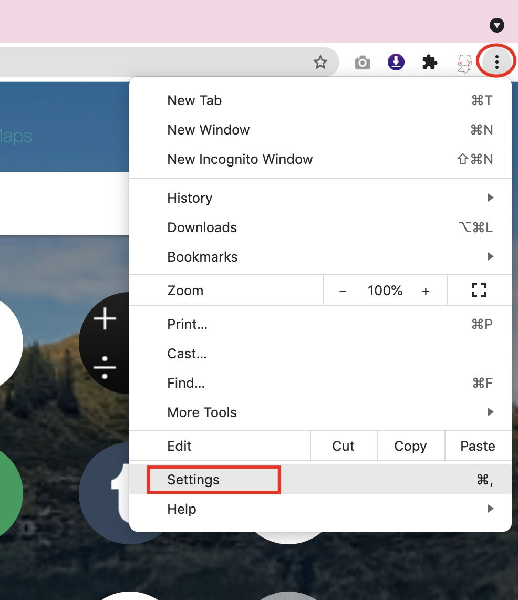Enter full screen mode from Zoom row
The image size is (518, 600).
pos(479,290)
